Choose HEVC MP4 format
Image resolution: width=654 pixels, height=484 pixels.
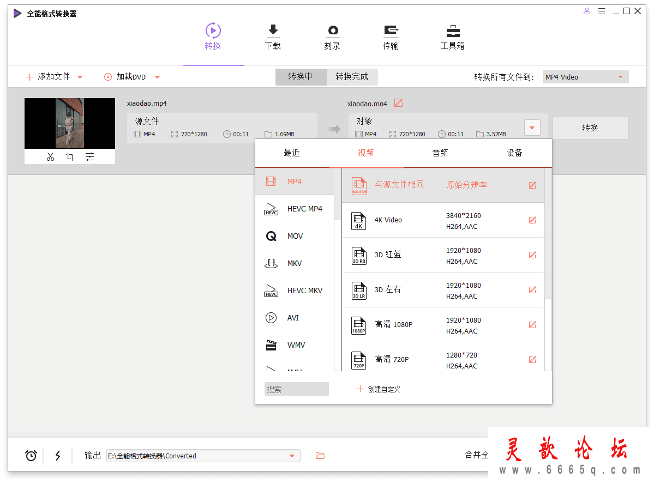click(295, 209)
